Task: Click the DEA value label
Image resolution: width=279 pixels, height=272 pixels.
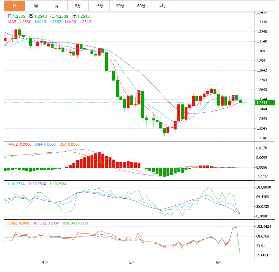Action: 69,144
